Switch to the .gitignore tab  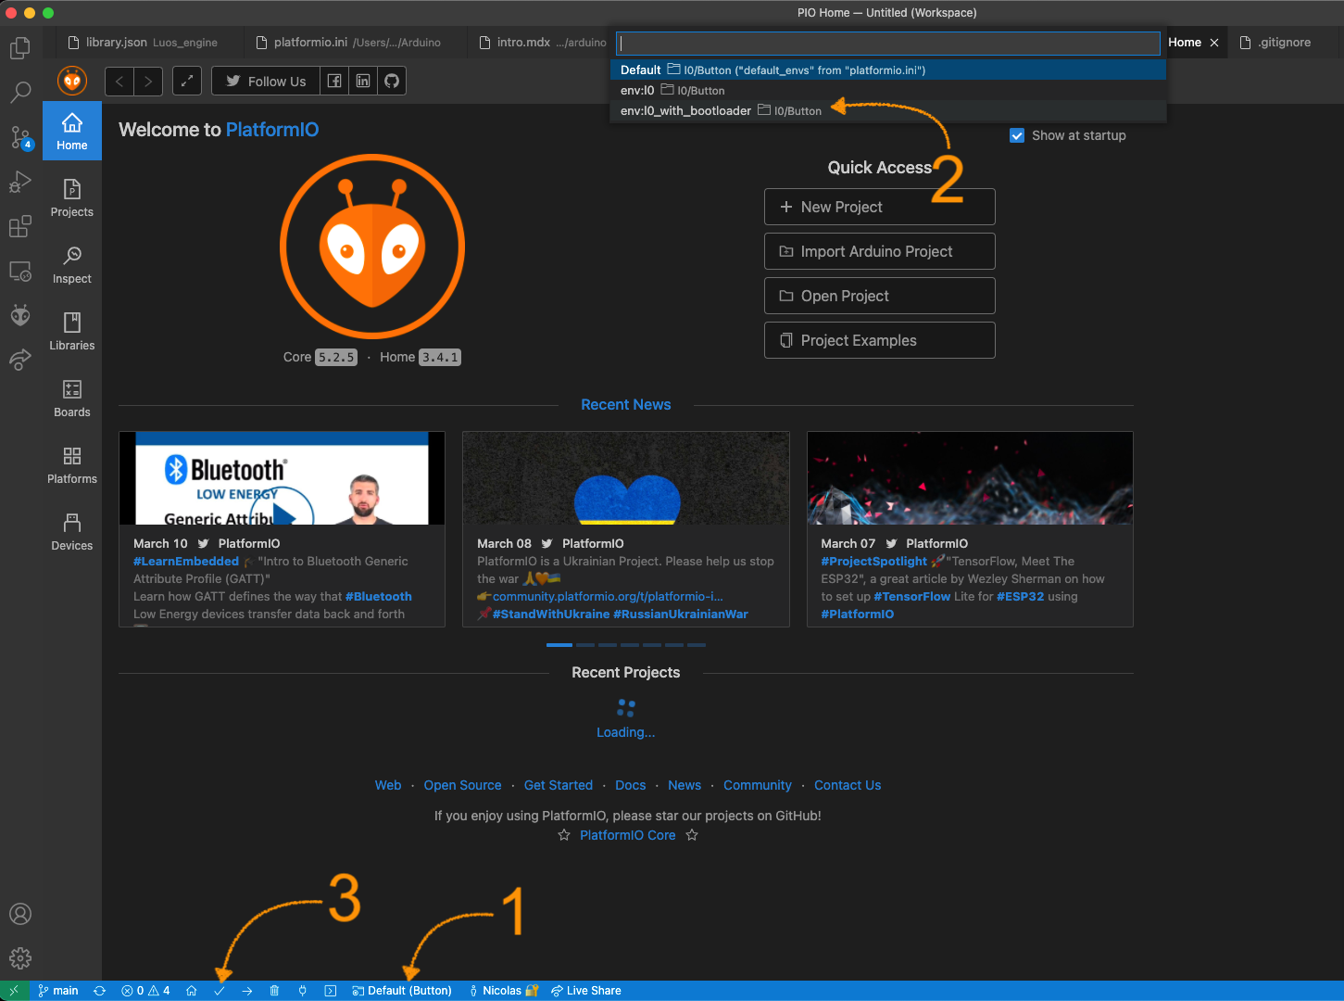pyautogui.click(x=1284, y=43)
